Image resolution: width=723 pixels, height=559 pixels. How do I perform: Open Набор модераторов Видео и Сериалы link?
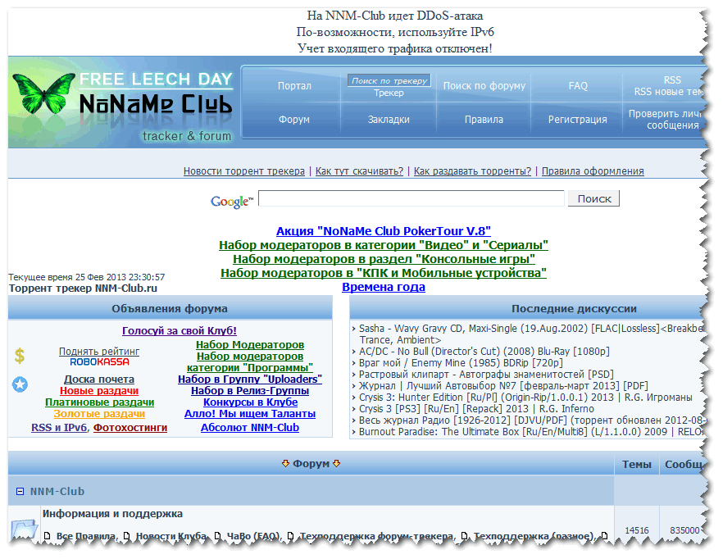click(x=384, y=245)
